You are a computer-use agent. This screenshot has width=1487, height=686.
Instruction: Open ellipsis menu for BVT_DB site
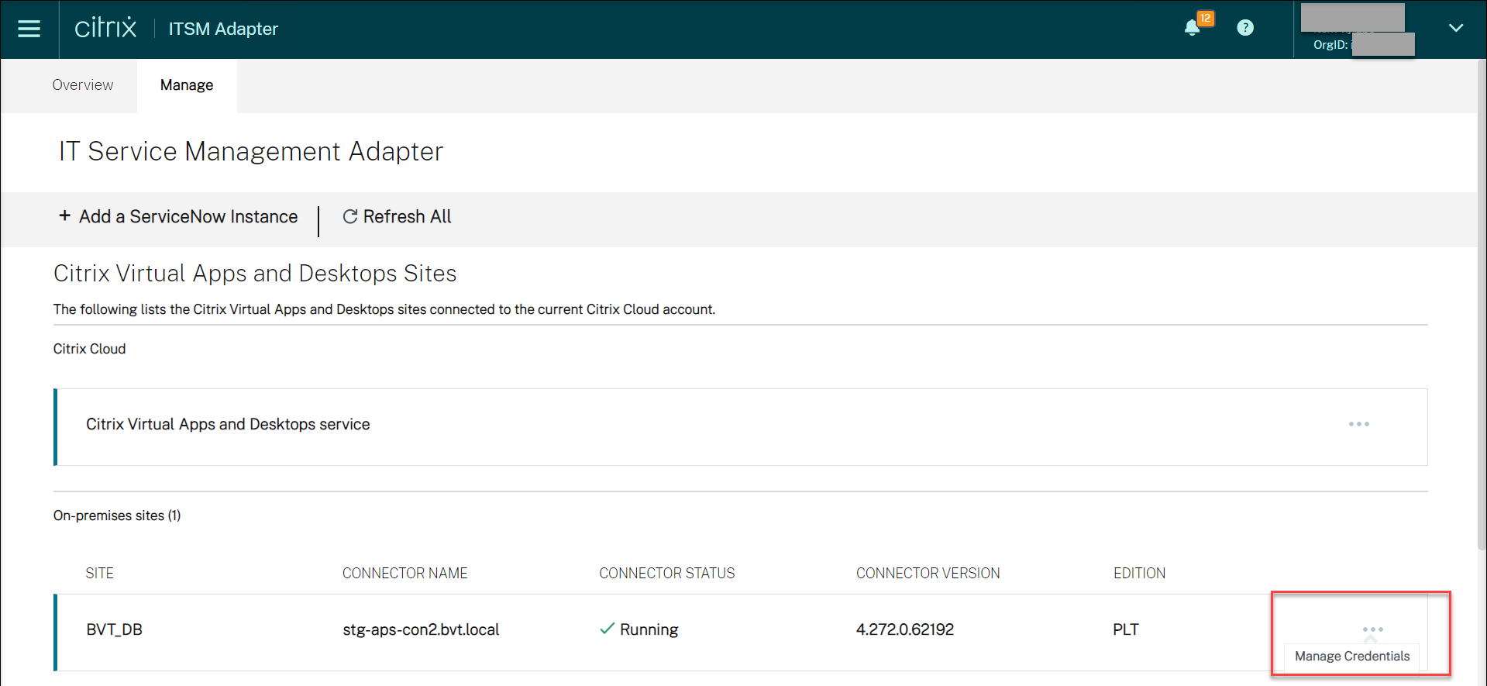pos(1373,629)
